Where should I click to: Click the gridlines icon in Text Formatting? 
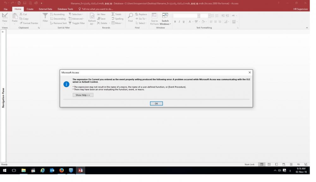(x=234, y=21)
